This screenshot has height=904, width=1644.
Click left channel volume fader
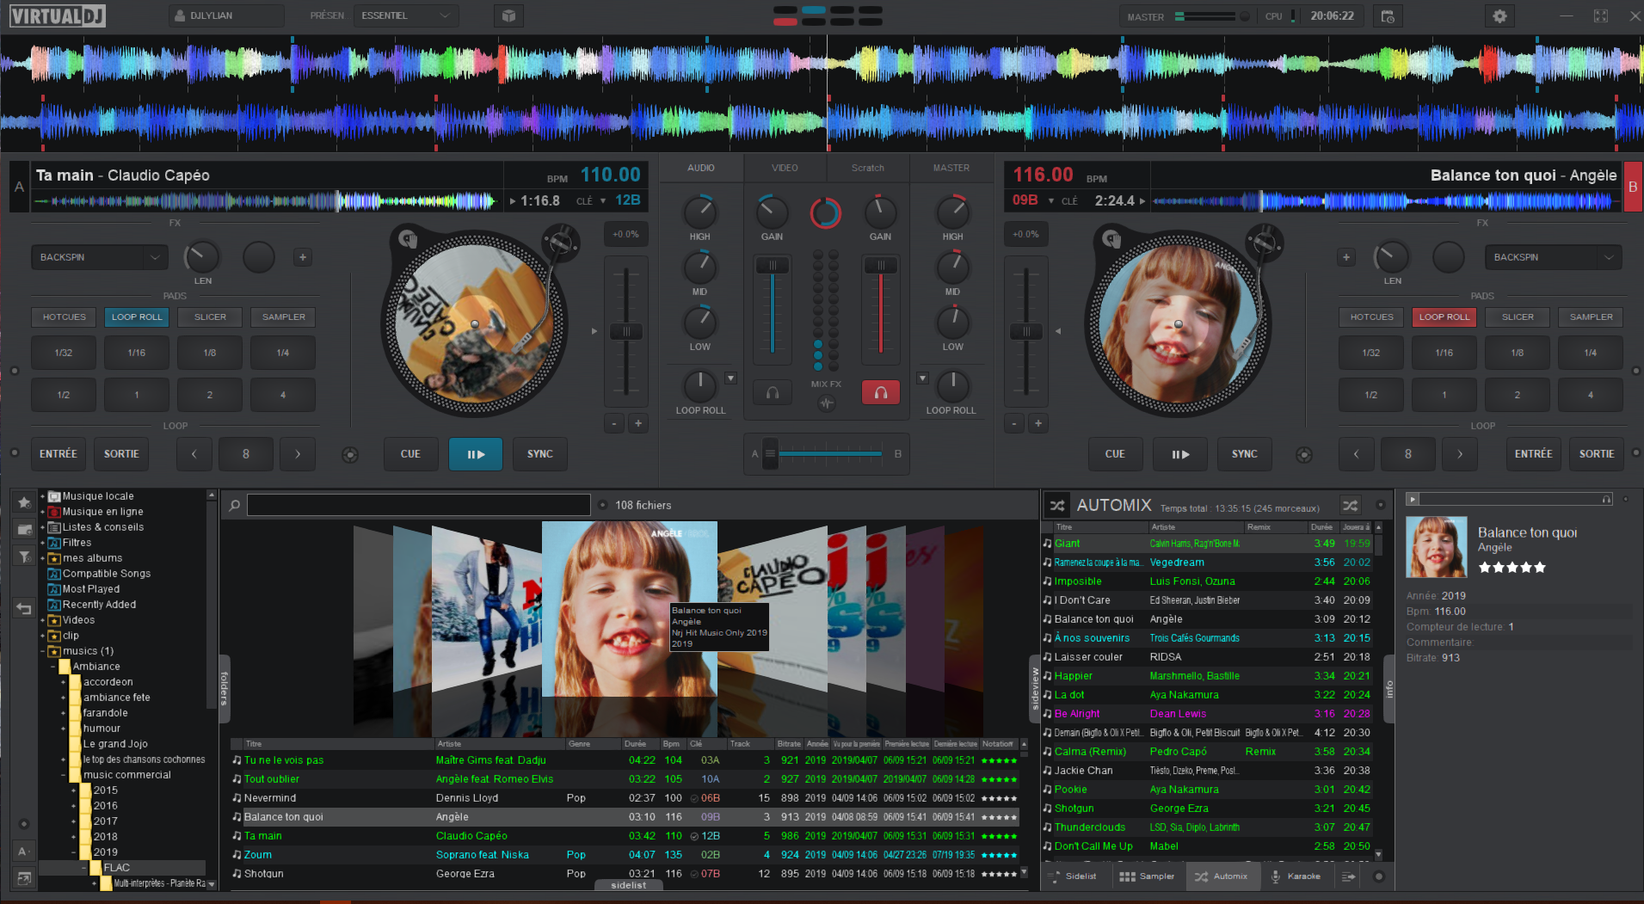pyautogui.click(x=773, y=266)
